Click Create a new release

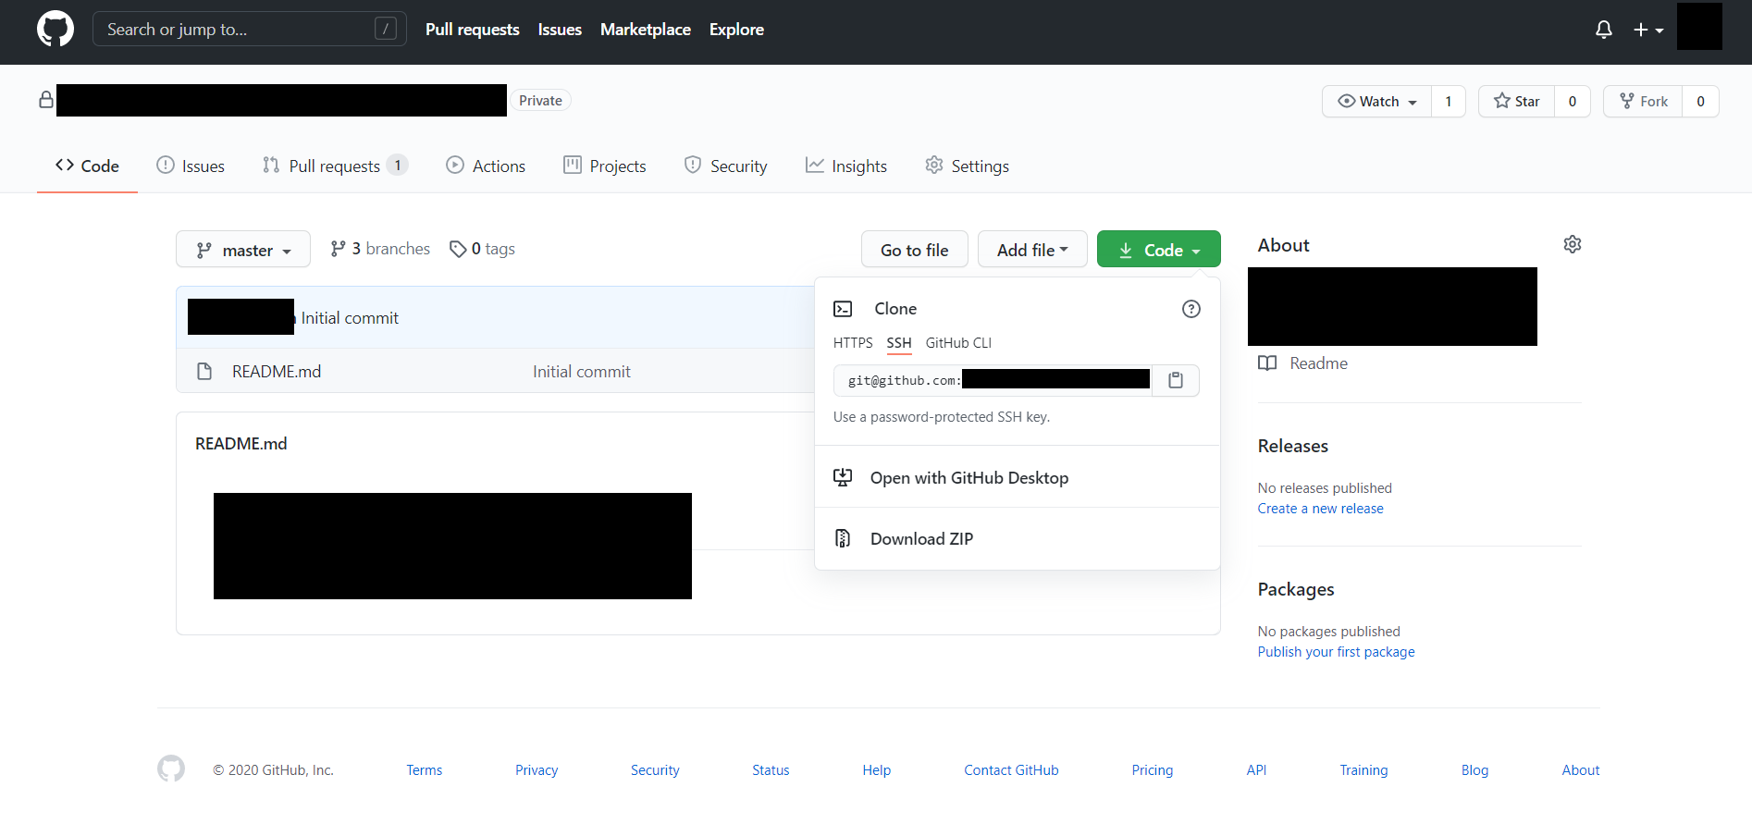pyautogui.click(x=1321, y=509)
